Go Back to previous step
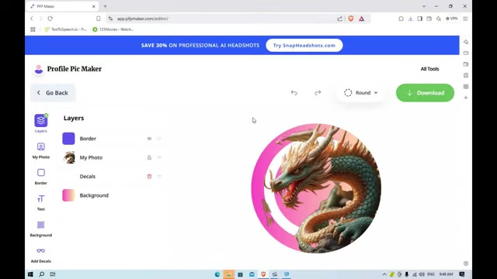The image size is (497, 279). [x=53, y=93]
